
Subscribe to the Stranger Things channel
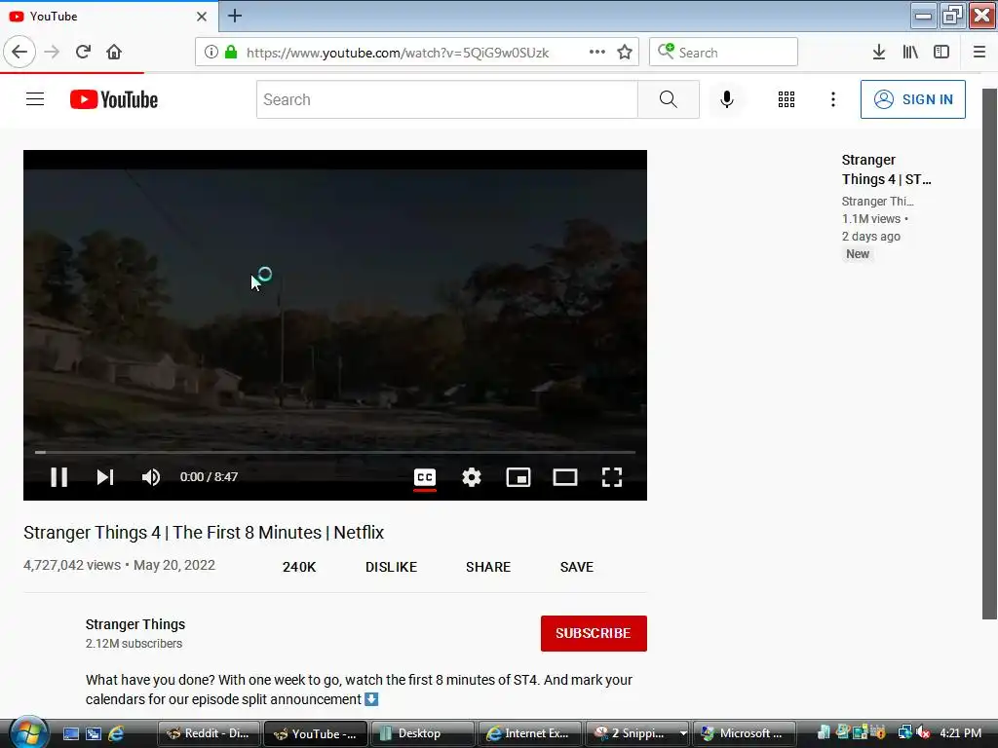click(594, 633)
